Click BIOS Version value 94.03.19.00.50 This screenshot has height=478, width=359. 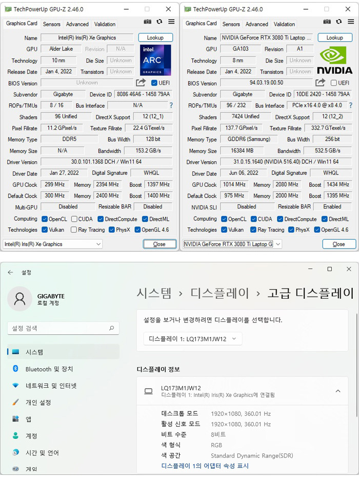(x=267, y=83)
